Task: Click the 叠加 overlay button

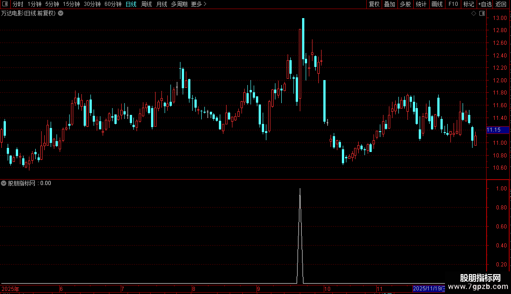Action: (x=389, y=4)
